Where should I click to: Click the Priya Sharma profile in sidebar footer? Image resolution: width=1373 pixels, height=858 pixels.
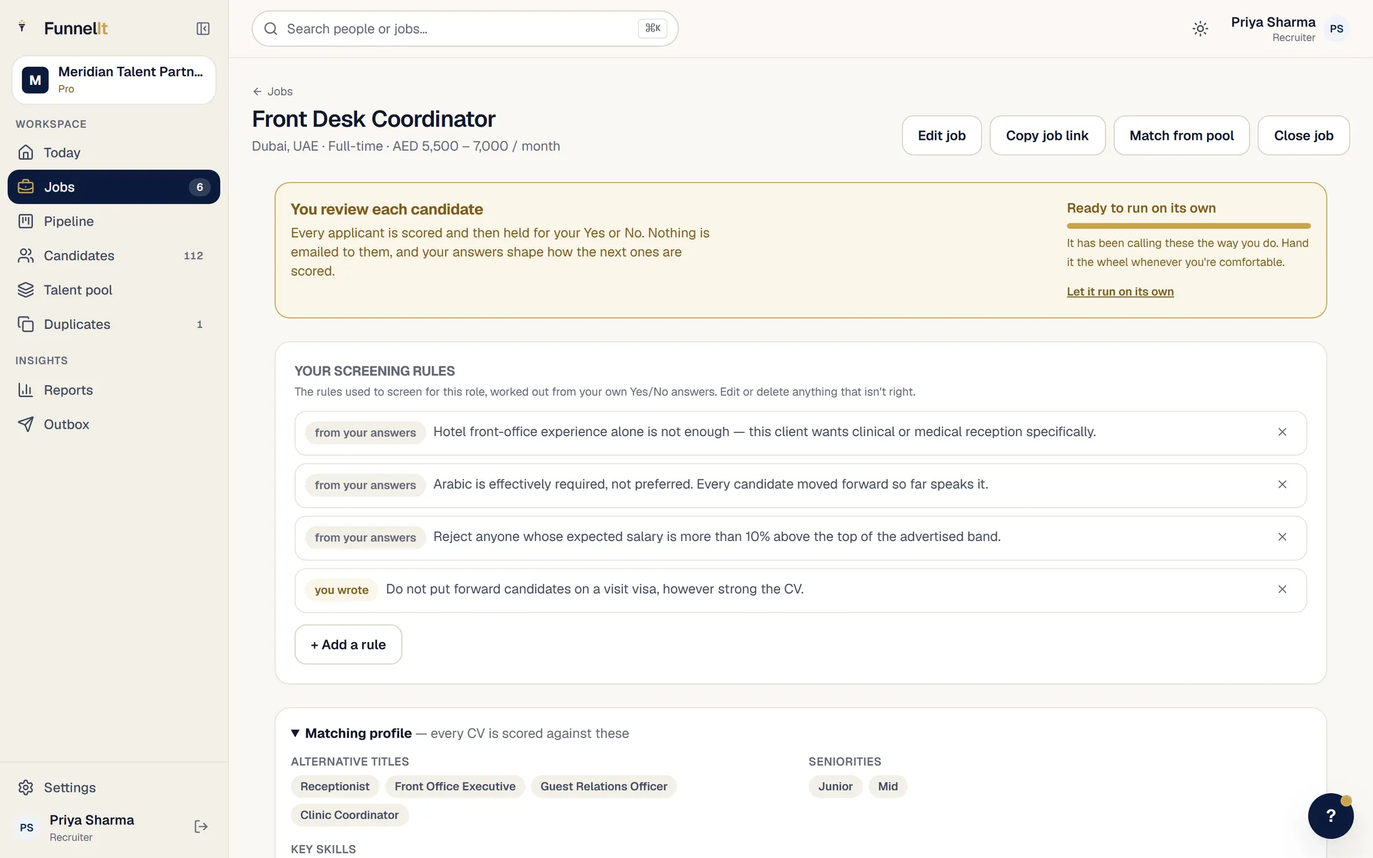pos(92,827)
